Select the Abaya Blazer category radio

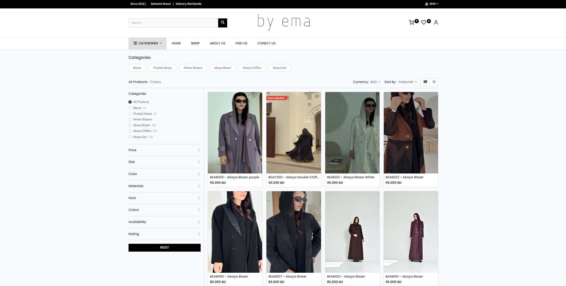click(130, 125)
